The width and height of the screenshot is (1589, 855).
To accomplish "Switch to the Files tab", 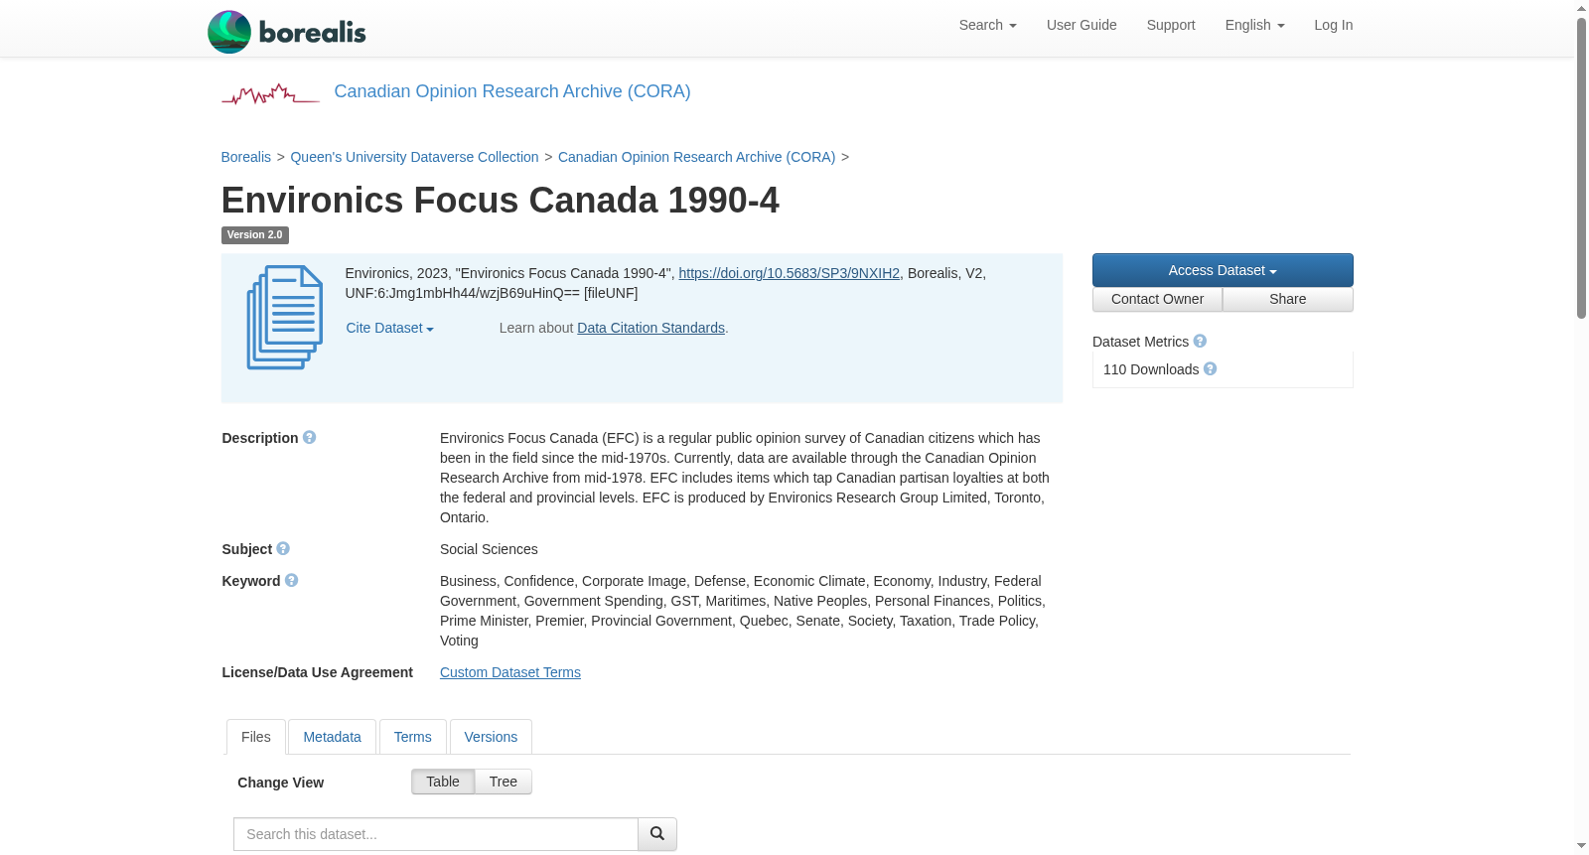I will (256, 737).
